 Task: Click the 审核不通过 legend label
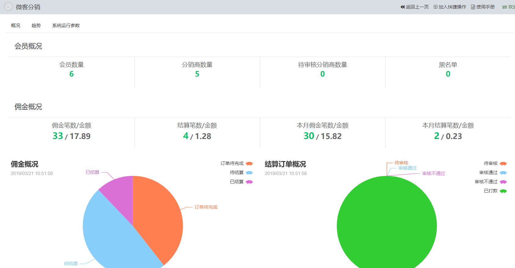[x=486, y=182]
